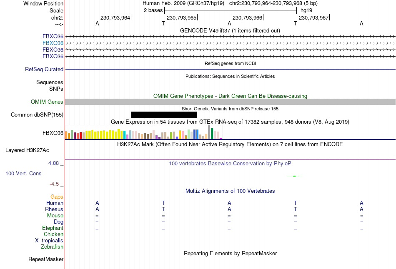Select the Dog alignment row label
396x269 pixels.
pyautogui.click(x=58, y=222)
